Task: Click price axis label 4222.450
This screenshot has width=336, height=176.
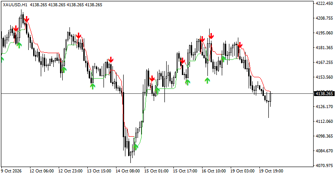Action: click(324, 4)
